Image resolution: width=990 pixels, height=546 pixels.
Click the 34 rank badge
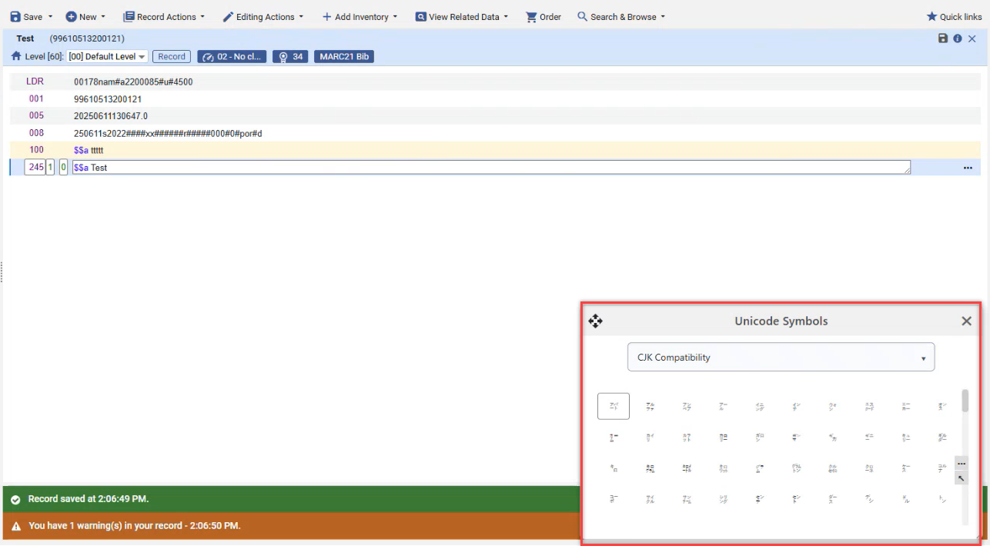[x=290, y=56]
